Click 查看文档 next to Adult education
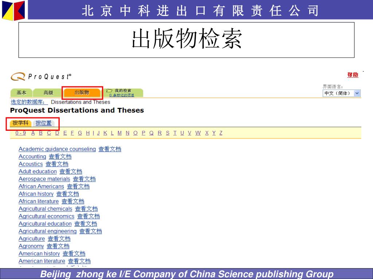 tap(71, 171)
